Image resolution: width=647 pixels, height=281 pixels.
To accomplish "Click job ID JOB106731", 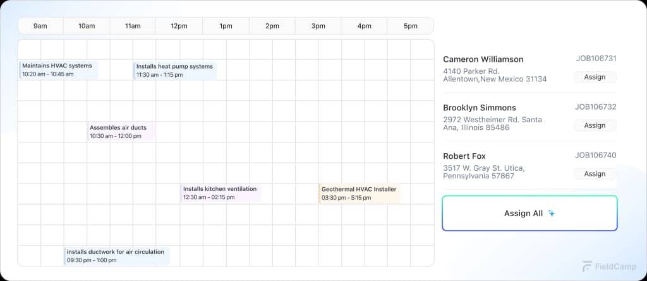I will click(596, 59).
